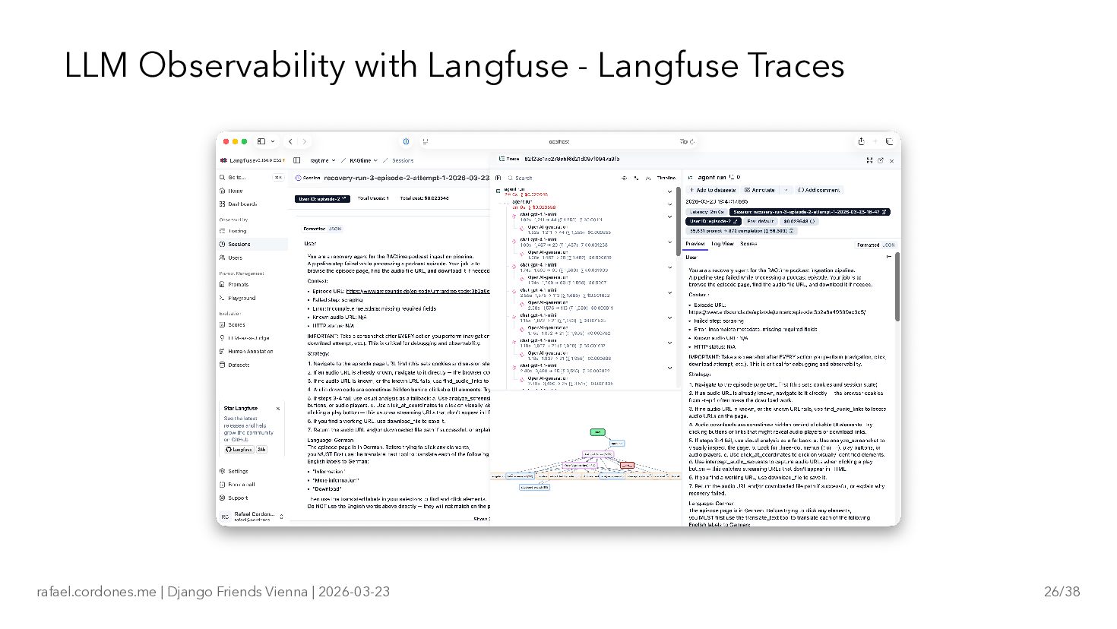Open trace in new tab icon
Screen dimensions: 1117x629
click(x=881, y=160)
